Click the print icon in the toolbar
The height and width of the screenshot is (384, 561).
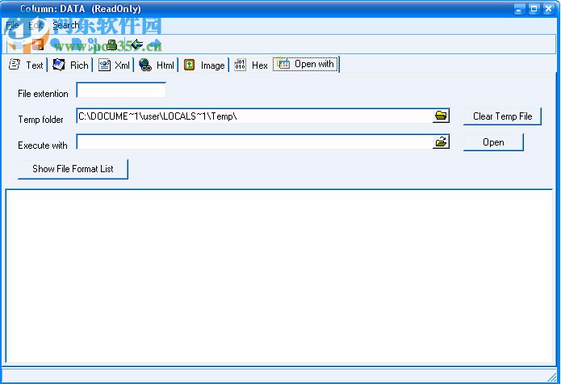[111, 44]
